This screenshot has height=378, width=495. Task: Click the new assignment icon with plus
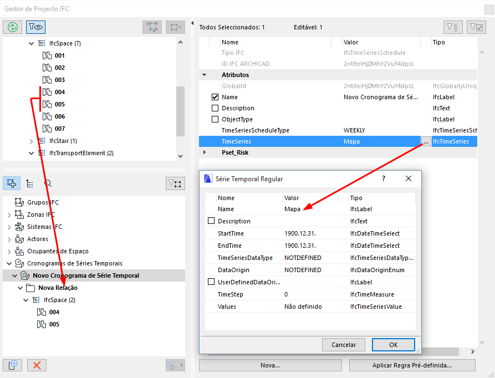13,365
